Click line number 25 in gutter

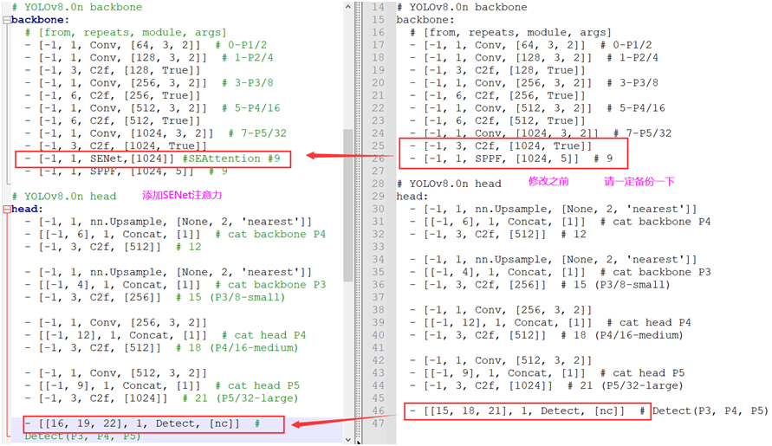pos(378,145)
